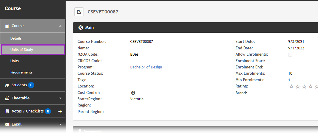This screenshot has height=133, width=318.
Task: Expand the Email section arrow
Action: (60, 124)
